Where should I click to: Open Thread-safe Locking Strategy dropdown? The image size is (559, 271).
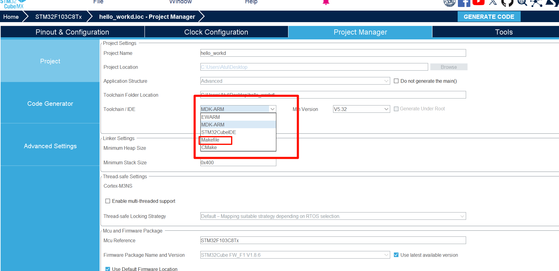coord(333,216)
